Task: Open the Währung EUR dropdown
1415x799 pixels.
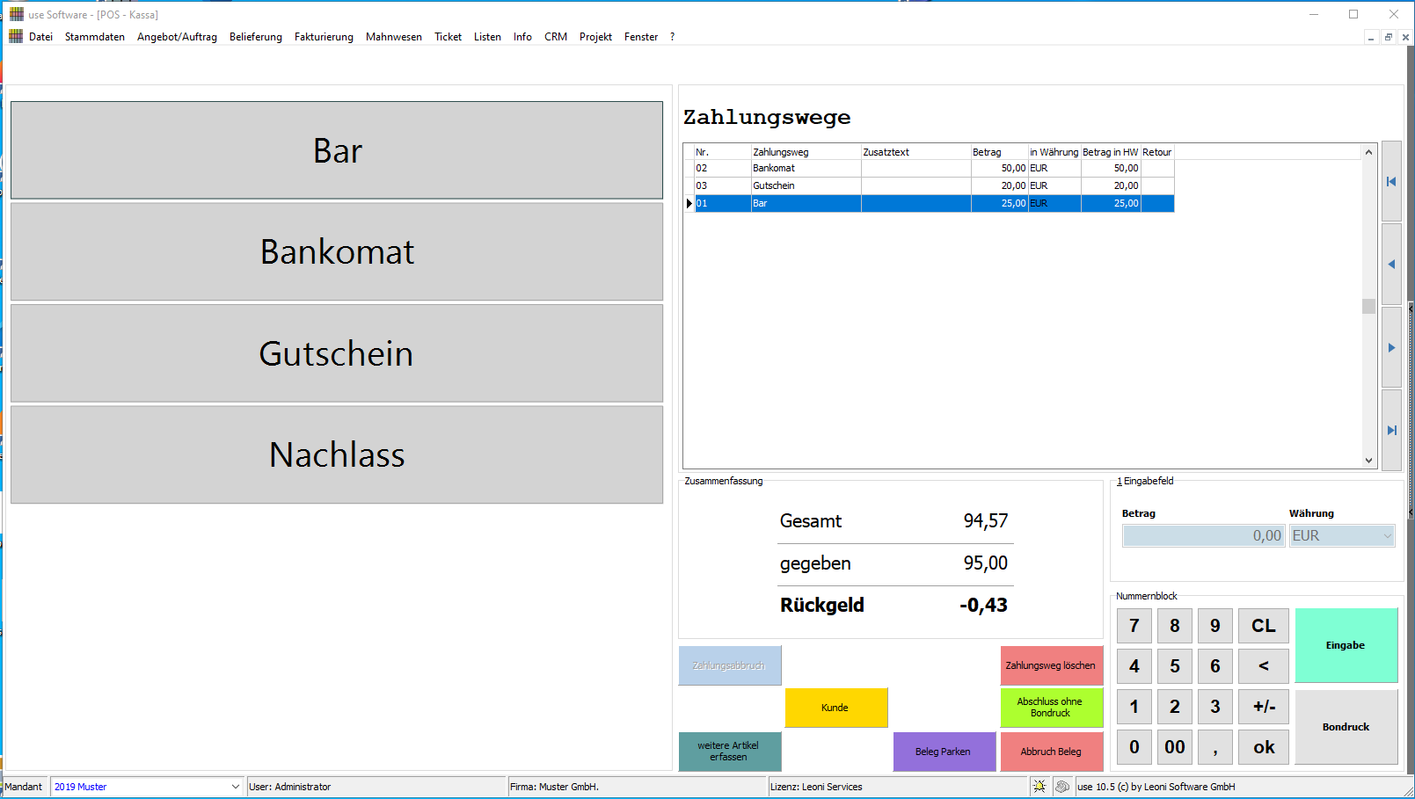Action: pyautogui.click(x=1387, y=535)
